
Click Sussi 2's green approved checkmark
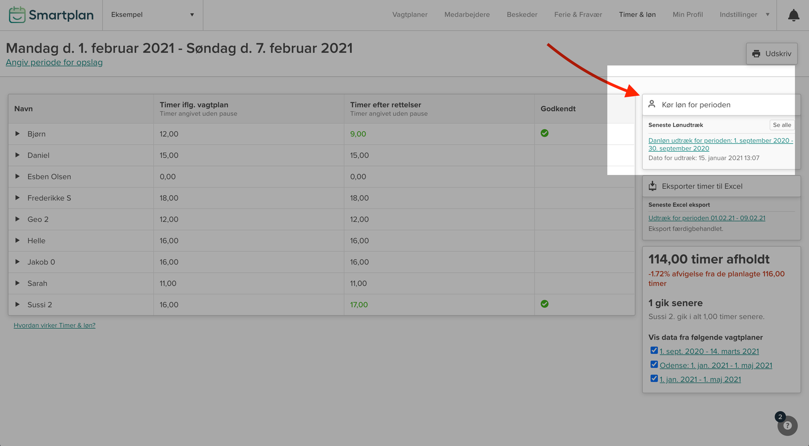pos(545,304)
